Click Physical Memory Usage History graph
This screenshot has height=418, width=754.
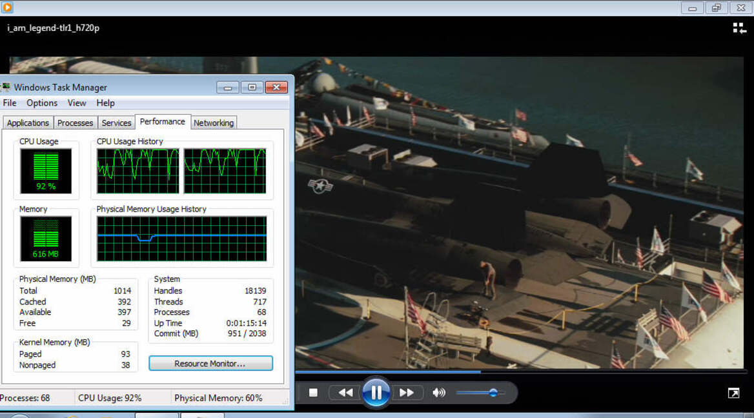click(182, 239)
